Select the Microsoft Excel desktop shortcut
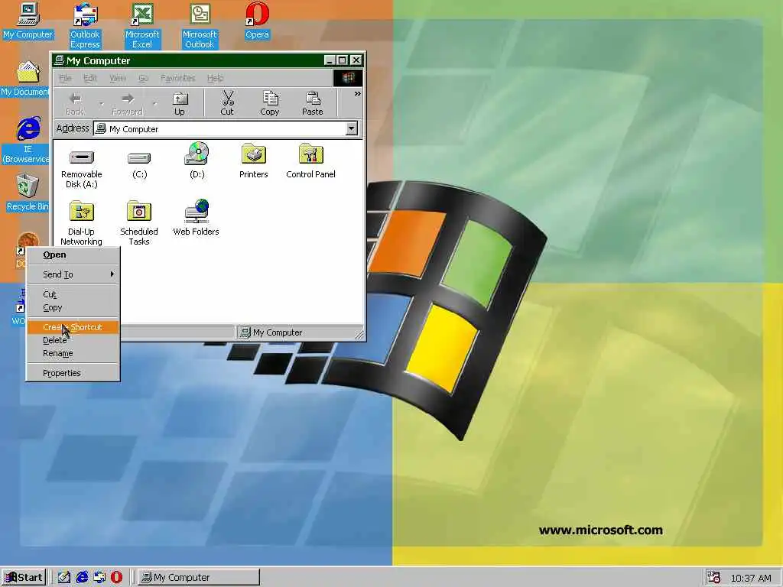783x587 pixels. [x=141, y=25]
